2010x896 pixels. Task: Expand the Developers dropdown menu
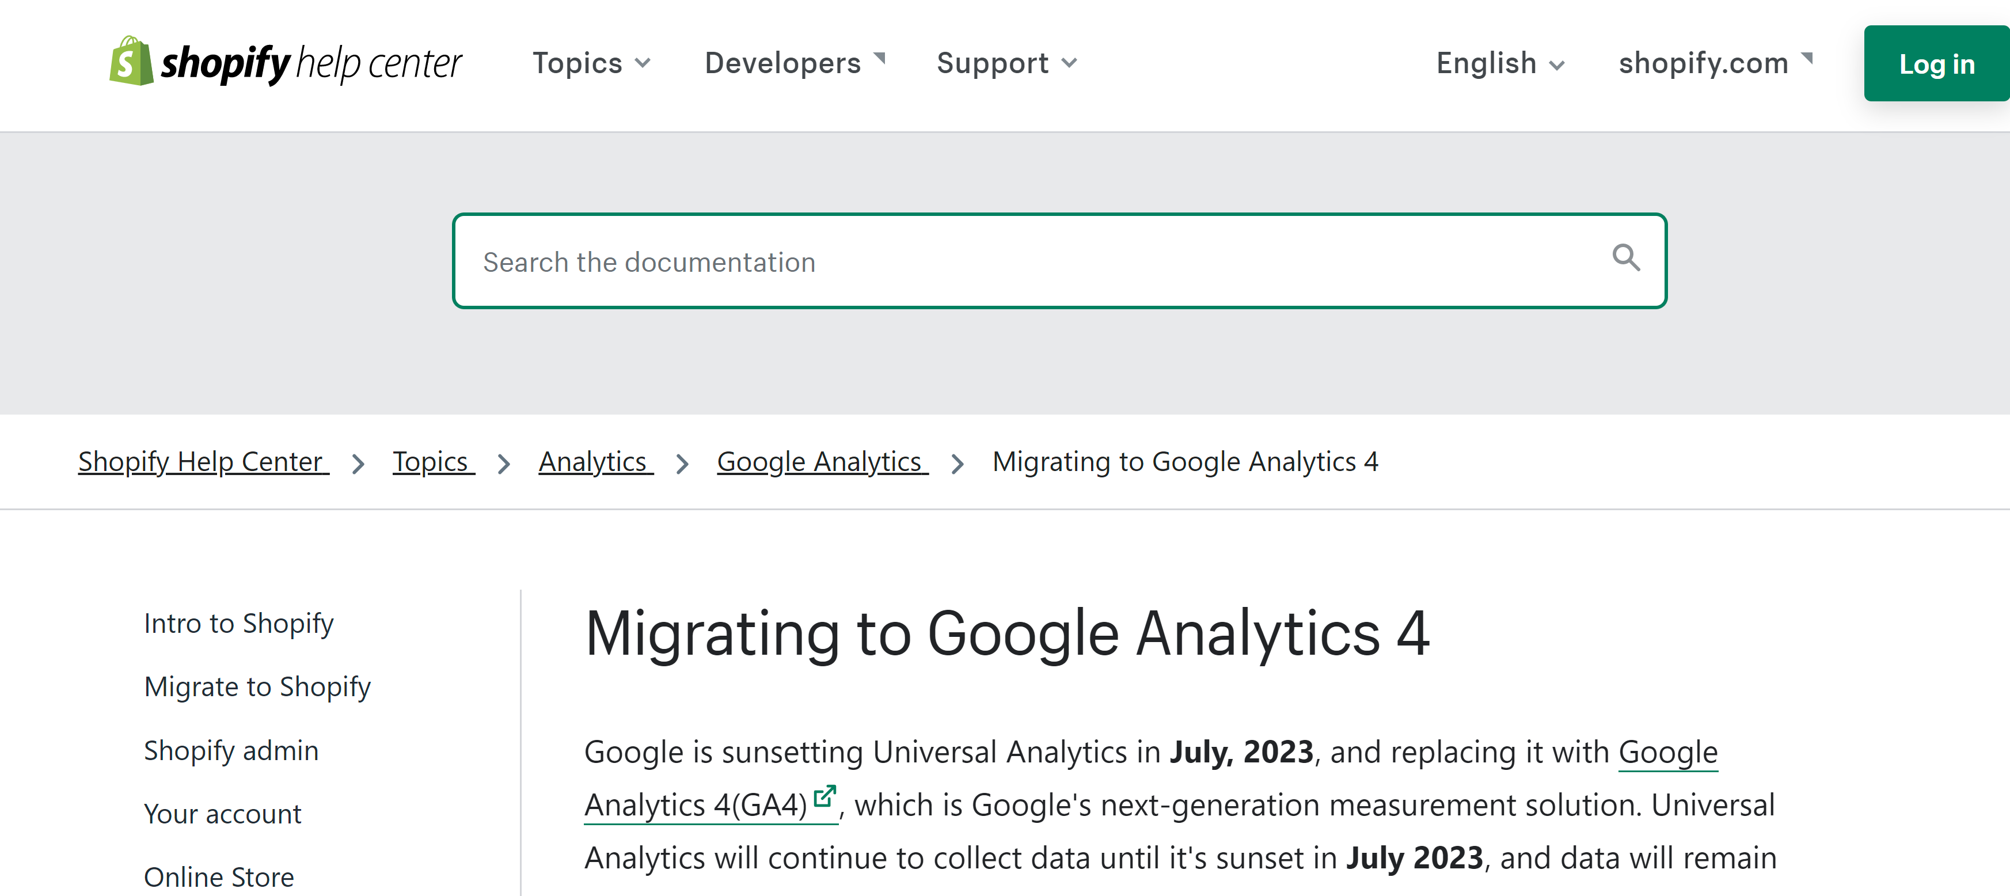pyautogui.click(x=795, y=63)
